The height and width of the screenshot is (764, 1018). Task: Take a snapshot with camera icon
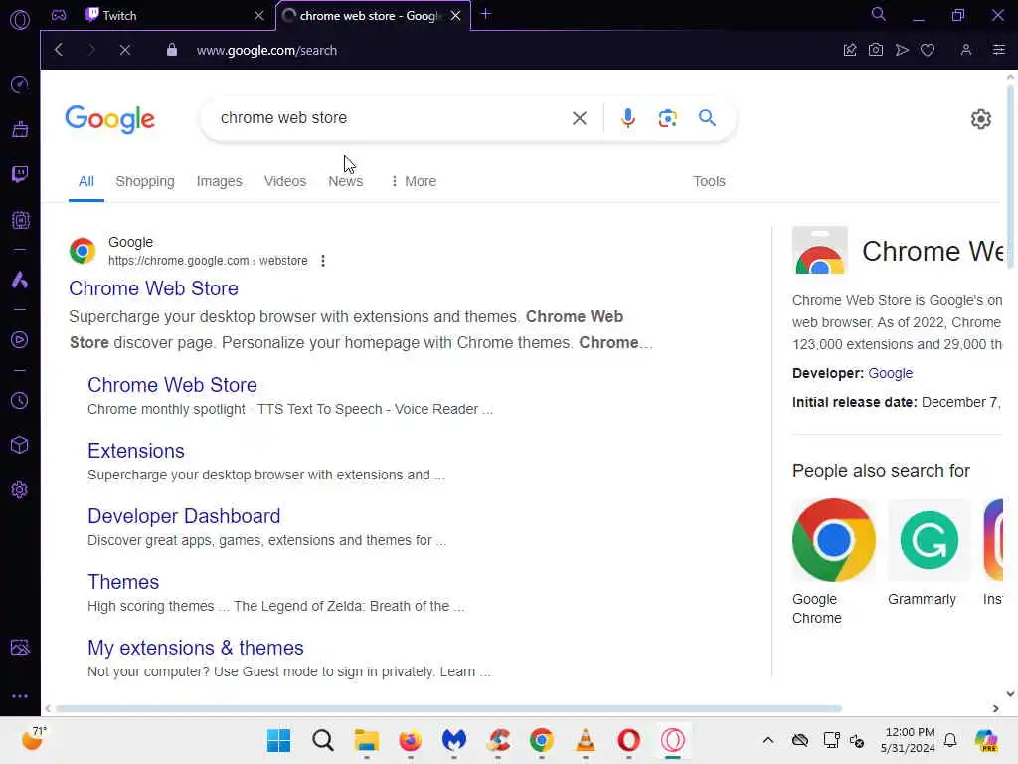click(876, 50)
